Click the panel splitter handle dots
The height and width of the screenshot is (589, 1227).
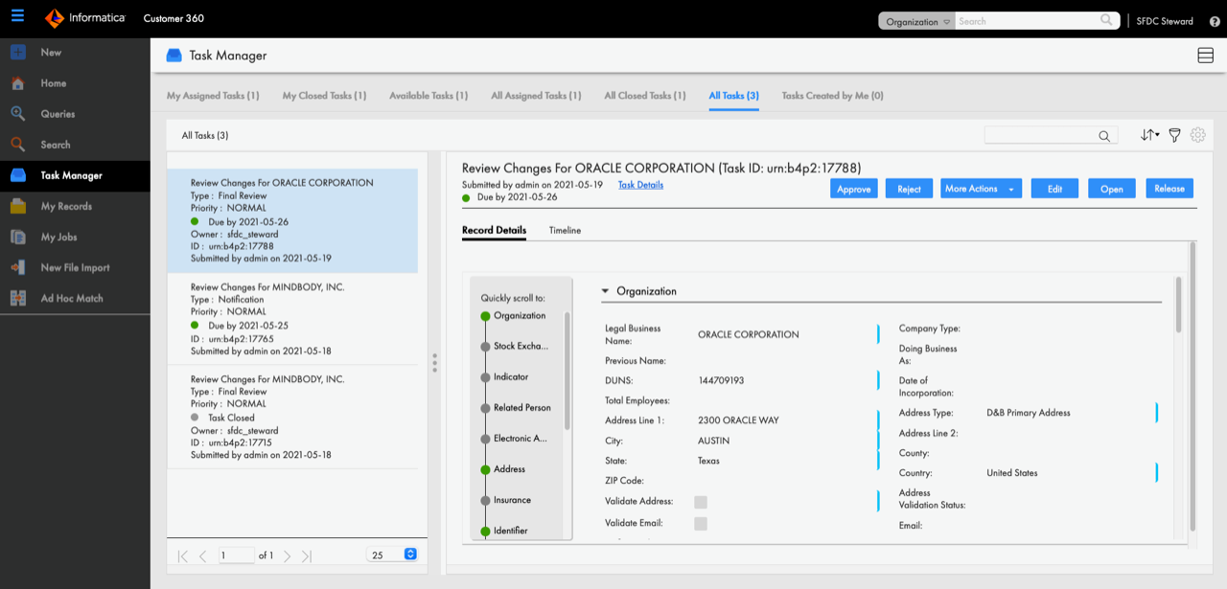[x=435, y=362]
